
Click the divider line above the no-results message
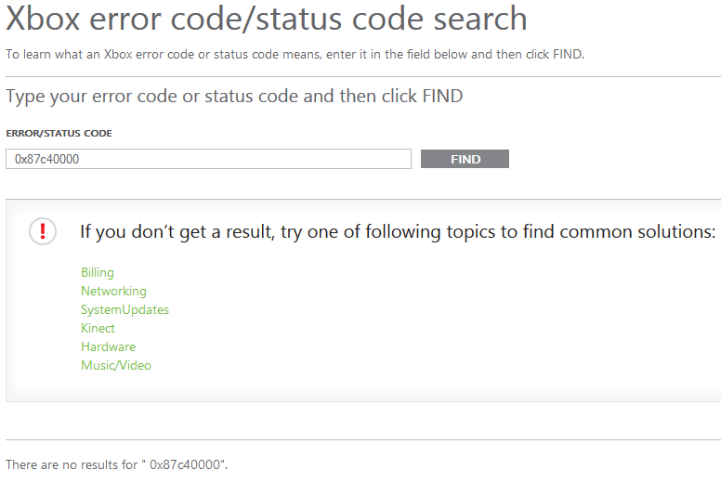pyautogui.click(x=362, y=439)
